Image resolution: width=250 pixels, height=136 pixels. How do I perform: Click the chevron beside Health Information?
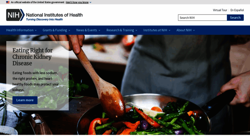pyautogui.click(x=36, y=30)
